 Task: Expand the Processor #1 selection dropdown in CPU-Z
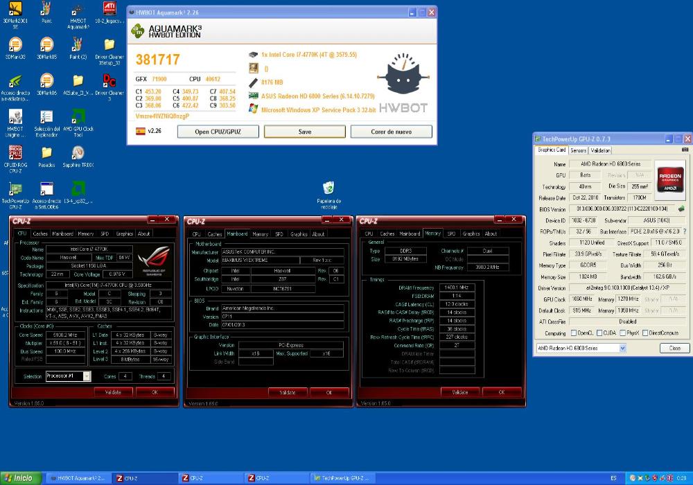tap(87, 376)
